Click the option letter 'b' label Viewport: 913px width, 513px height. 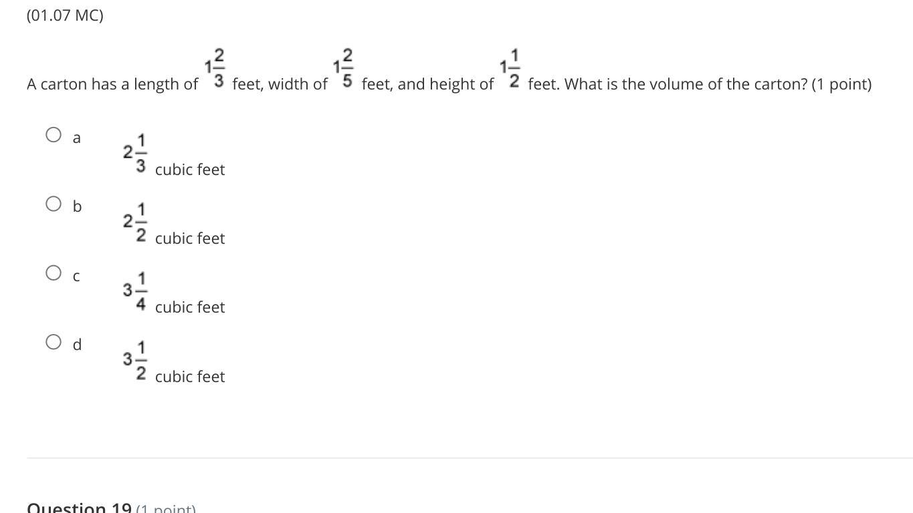point(77,206)
